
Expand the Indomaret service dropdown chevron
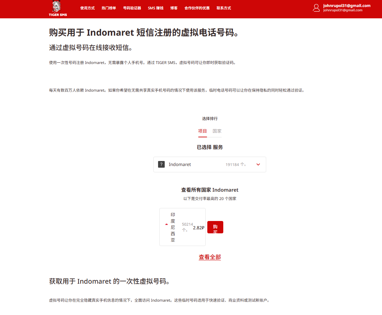[x=258, y=164]
